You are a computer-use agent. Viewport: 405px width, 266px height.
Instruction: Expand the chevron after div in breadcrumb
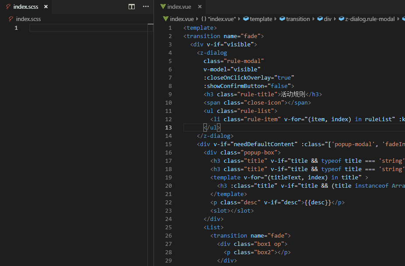click(334, 19)
